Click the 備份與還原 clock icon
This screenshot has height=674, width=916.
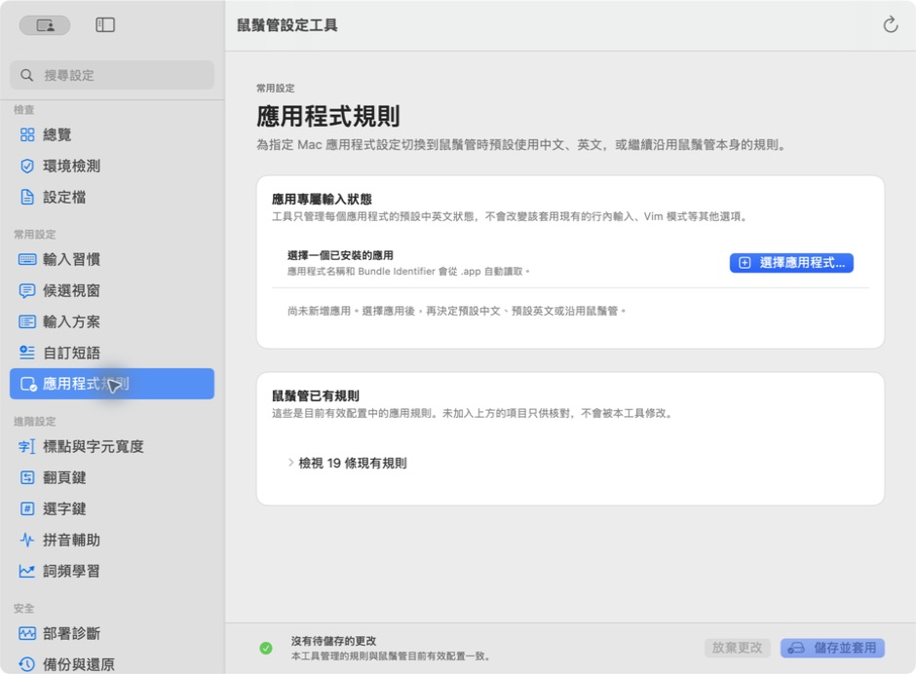27,664
